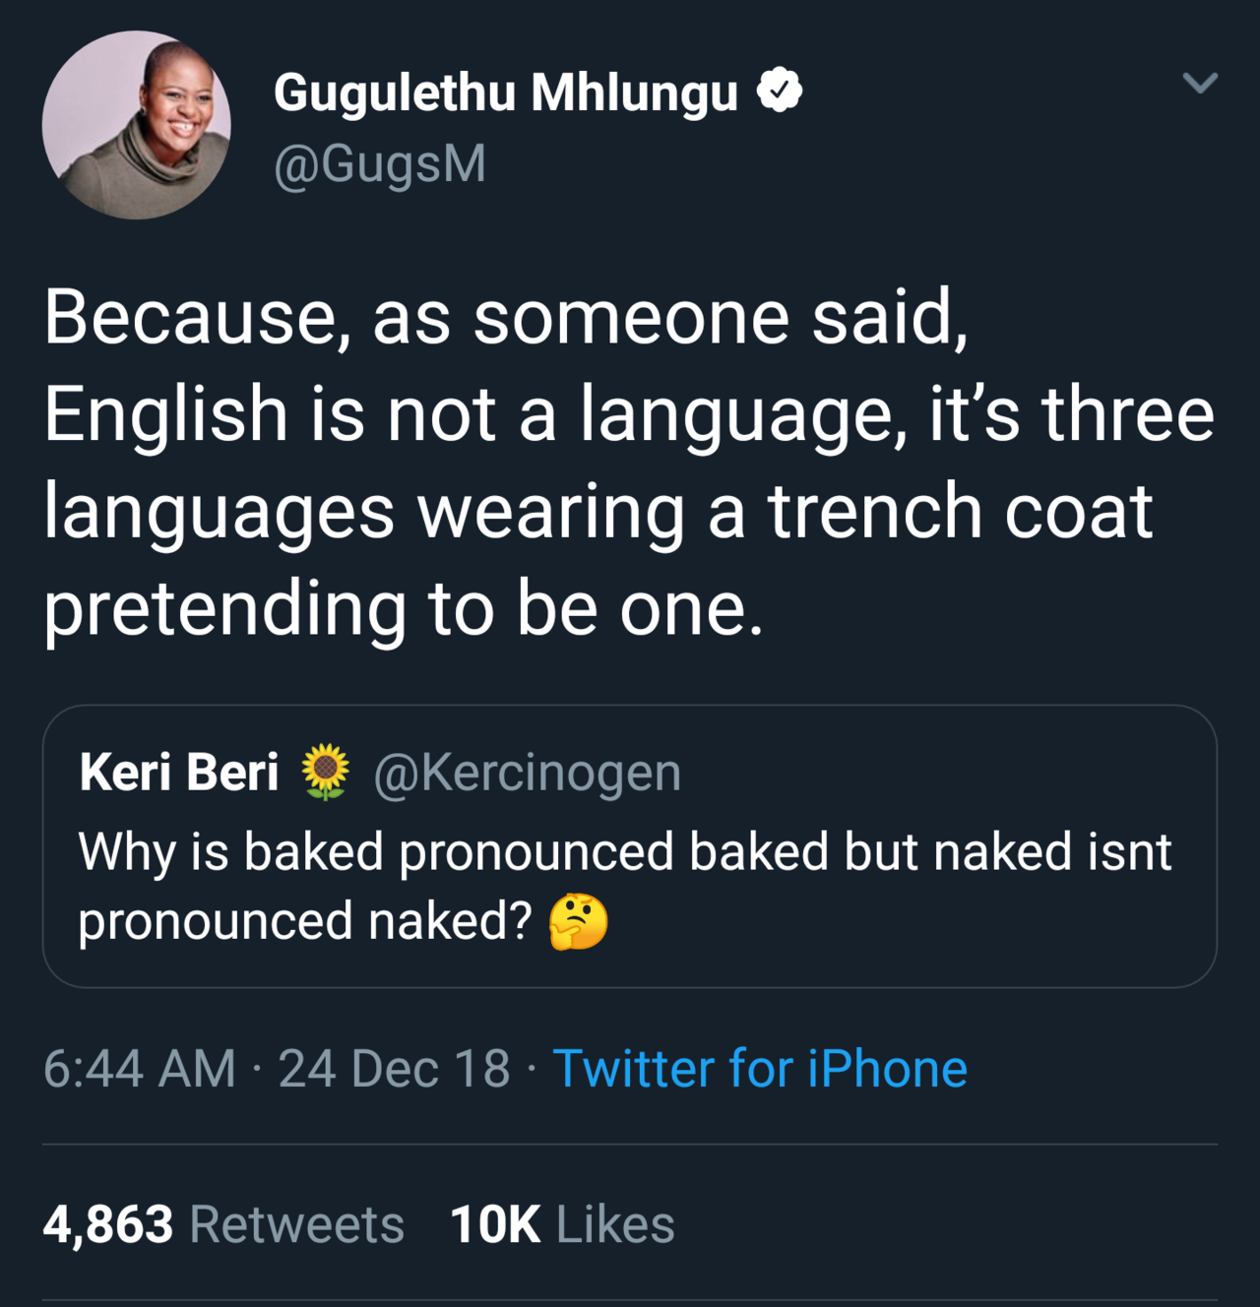The image size is (1260, 1307).
Task: Click the blue verified badge icon
Action: [780, 92]
